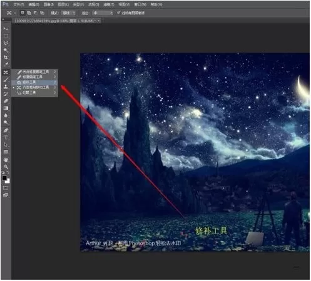The width and height of the screenshot is (311, 281).
Task: Set New selection mode in options bar
Action: (x=23, y=13)
